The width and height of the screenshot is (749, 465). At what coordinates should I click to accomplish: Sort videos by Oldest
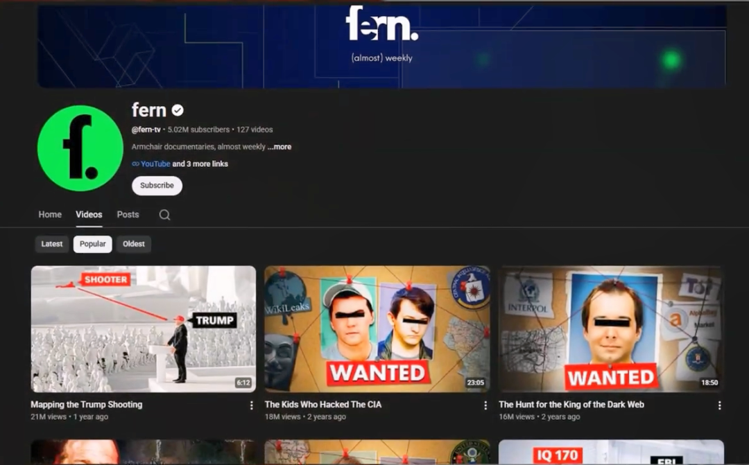pos(134,244)
